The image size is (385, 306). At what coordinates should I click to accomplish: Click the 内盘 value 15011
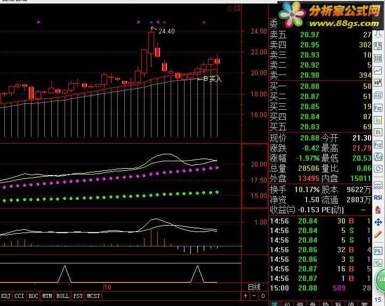(x=360, y=178)
